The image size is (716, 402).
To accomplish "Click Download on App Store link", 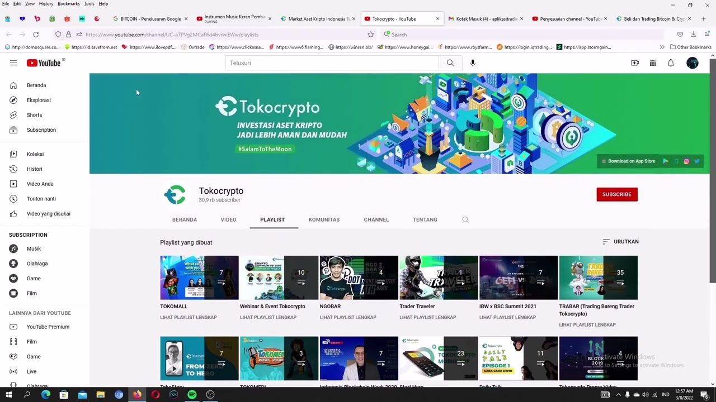I will pos(627,161).
